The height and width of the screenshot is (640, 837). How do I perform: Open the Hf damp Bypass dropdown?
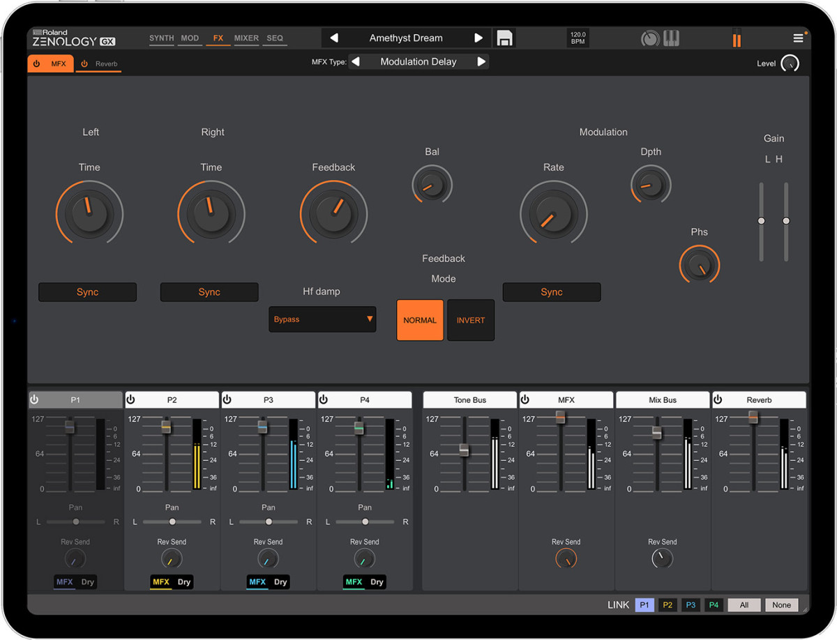point(322,319)
